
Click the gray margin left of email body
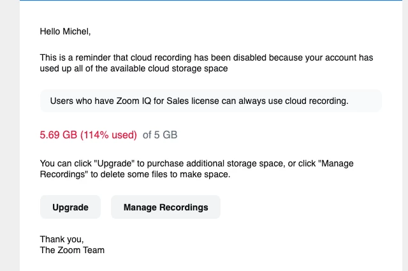[x=10, y=135]
